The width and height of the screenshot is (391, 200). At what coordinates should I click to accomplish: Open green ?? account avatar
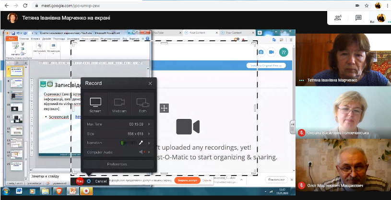point(284,52)
